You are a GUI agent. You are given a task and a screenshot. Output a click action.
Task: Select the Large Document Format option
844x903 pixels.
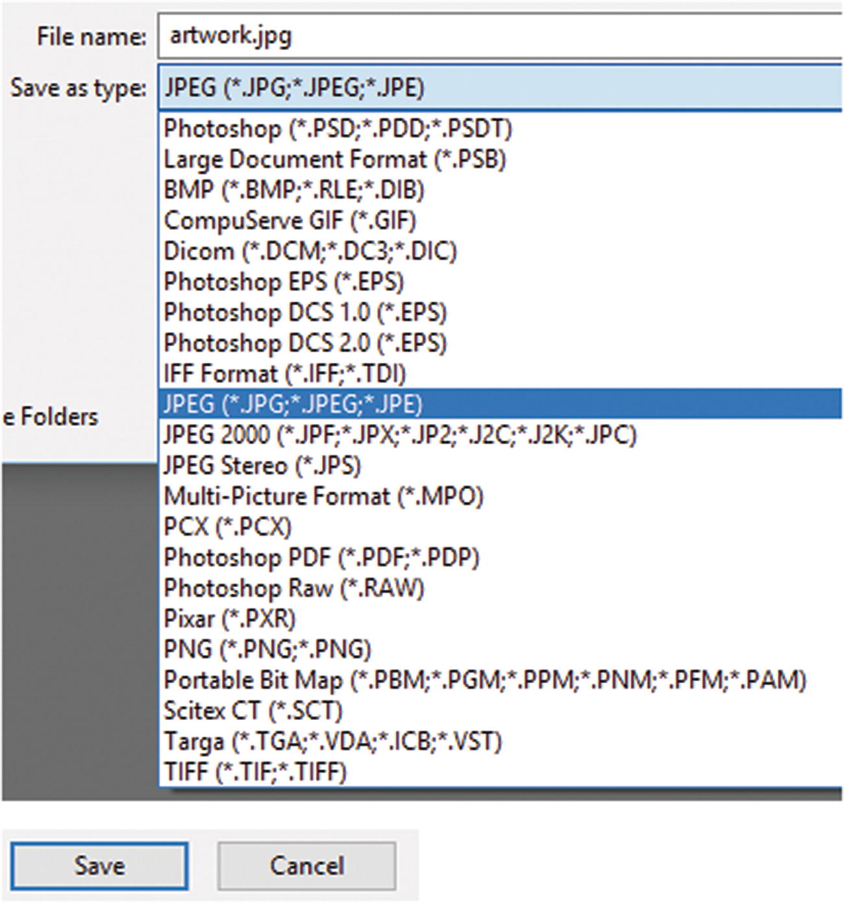point(338,159)
